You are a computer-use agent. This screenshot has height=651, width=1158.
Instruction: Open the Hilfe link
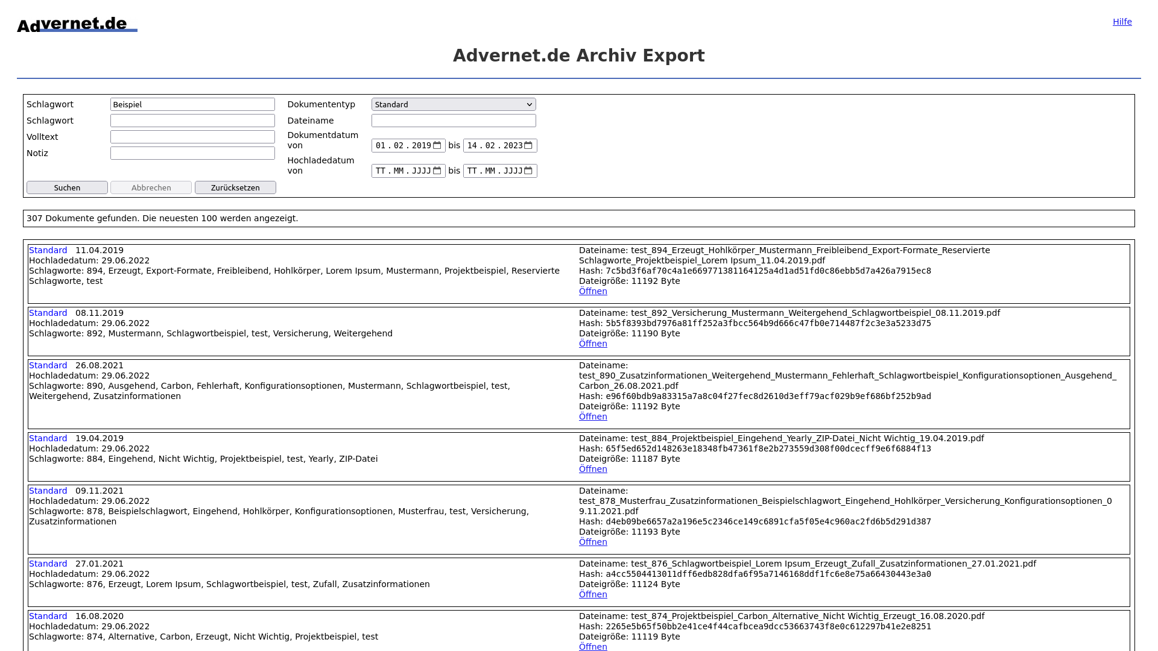pyautogui.click(x=1122, y=22)
